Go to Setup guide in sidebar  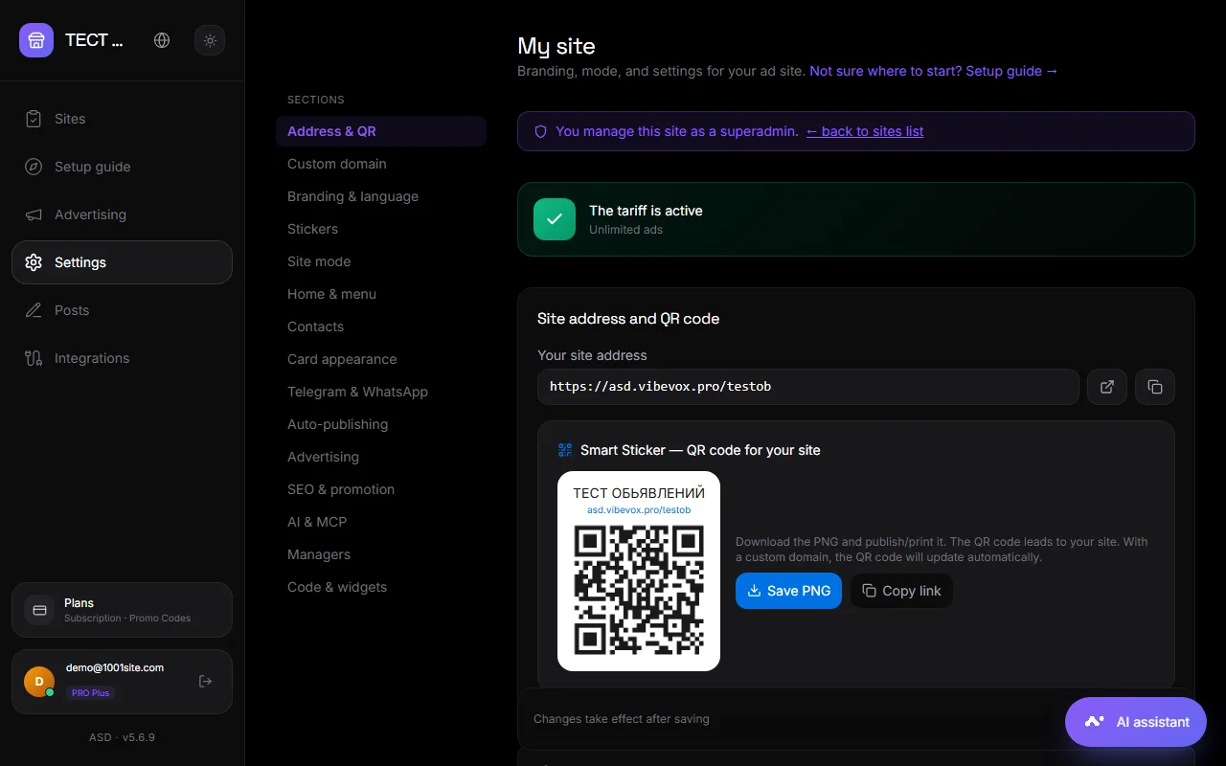(x=122, y=167)
